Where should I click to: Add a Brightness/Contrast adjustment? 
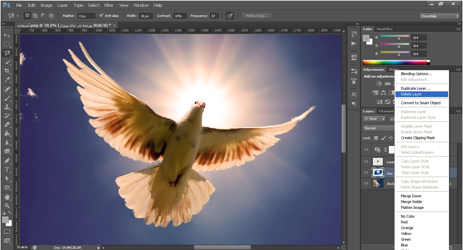click(x=379, y=83)
